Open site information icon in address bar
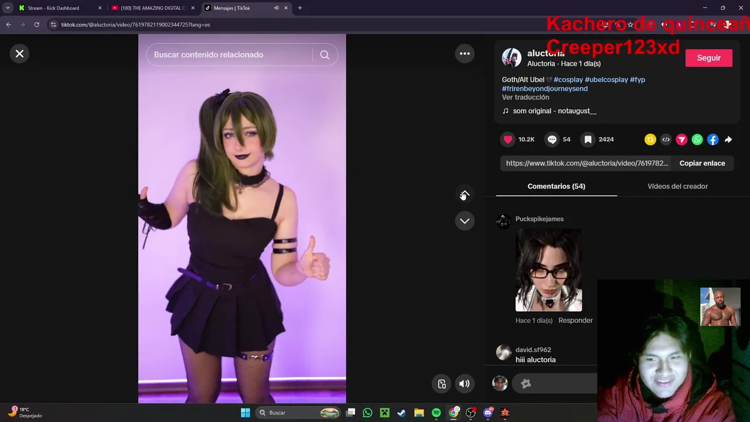This screenshot has width=750, height=422. point(53,25)
